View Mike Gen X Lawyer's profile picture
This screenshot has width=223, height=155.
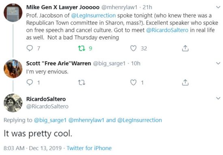13,13
